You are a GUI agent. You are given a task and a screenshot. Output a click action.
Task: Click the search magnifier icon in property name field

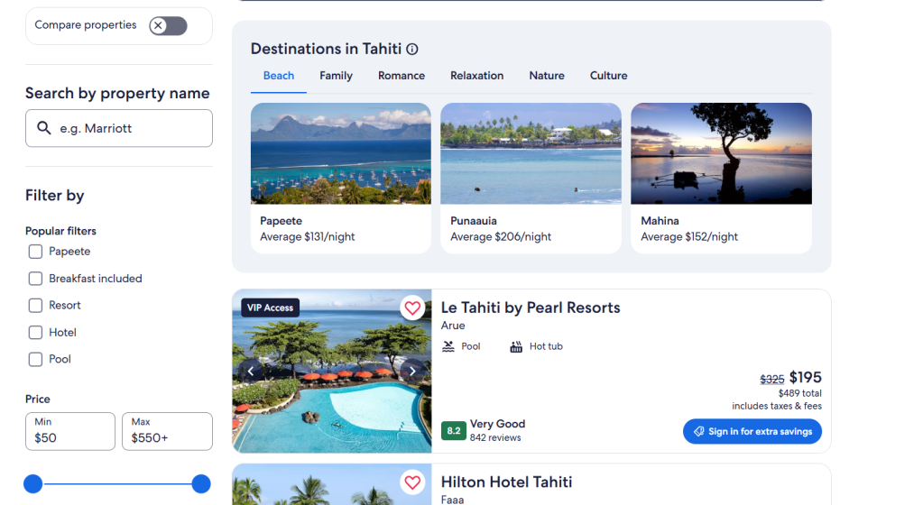[43, 128]
